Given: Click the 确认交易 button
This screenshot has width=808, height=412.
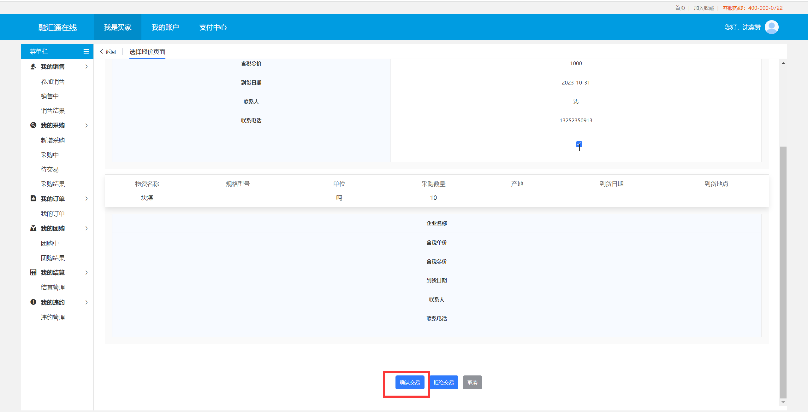Looking at the screenshot, I should point(410,382).
